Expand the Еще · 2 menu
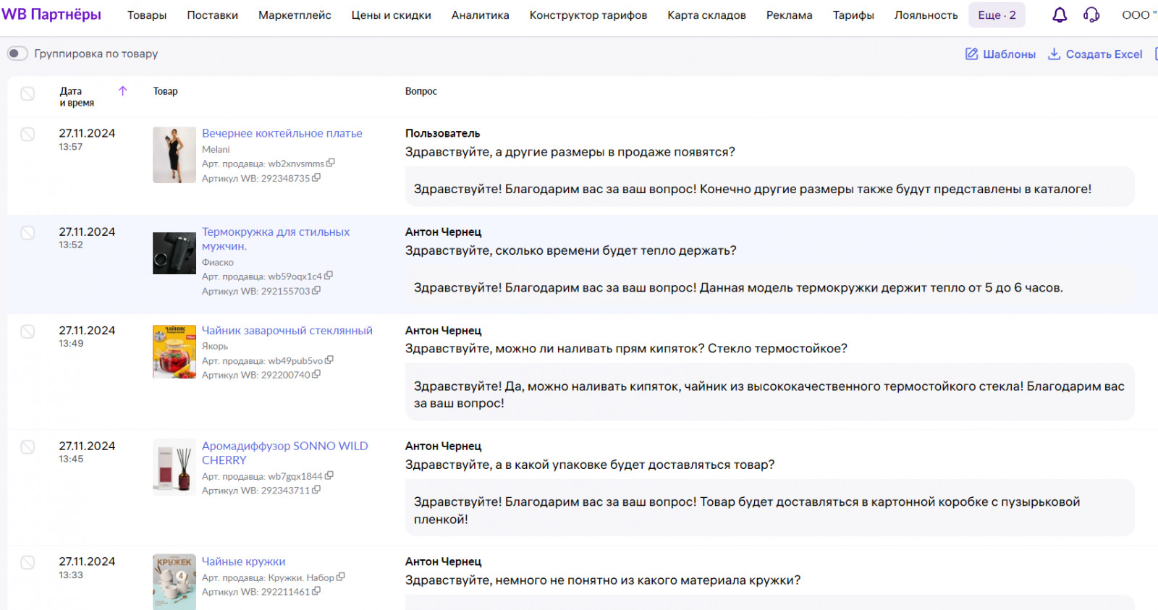1158x610 pixels. click(x=997, y=15)
